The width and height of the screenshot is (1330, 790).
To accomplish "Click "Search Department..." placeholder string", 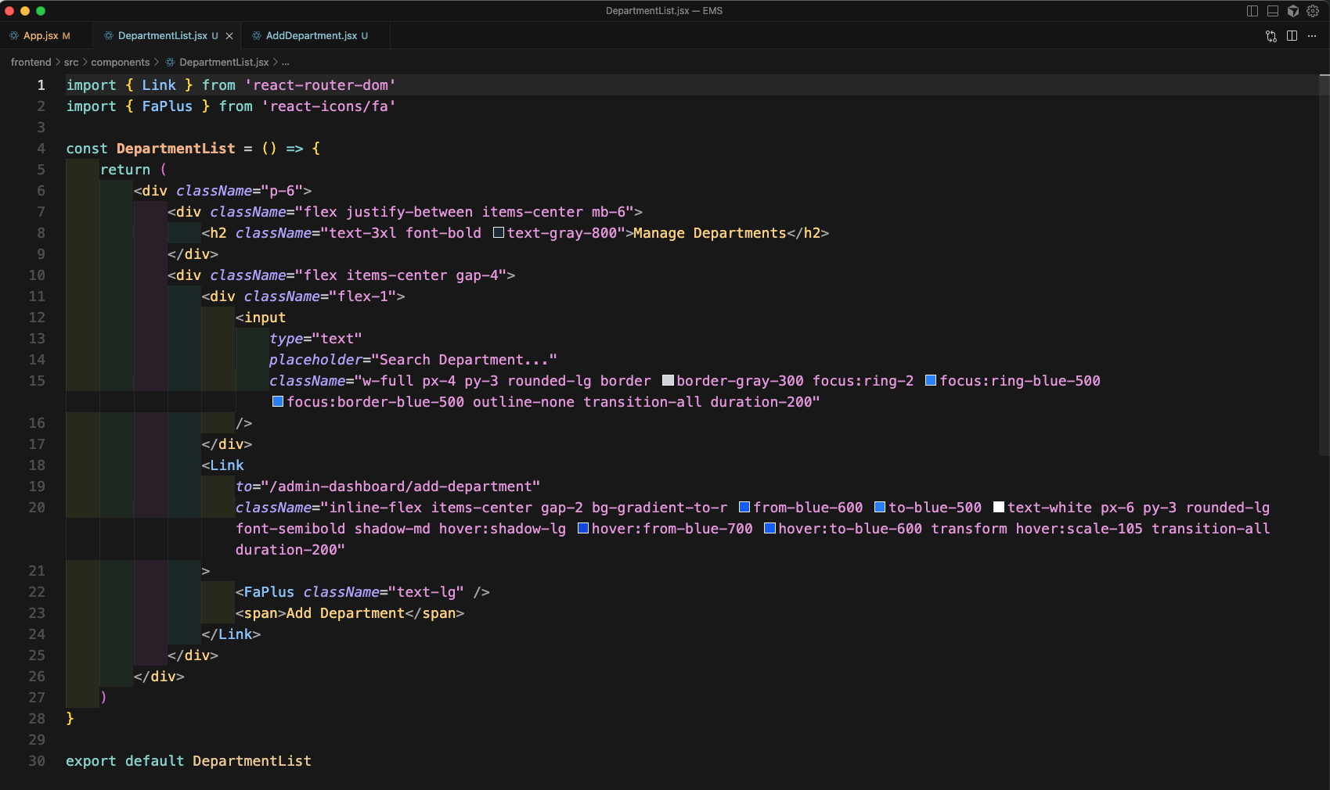I will point(464,360).
